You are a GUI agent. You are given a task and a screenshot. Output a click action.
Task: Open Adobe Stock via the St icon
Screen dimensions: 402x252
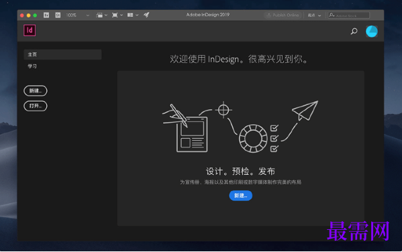[x=58, y=15]
